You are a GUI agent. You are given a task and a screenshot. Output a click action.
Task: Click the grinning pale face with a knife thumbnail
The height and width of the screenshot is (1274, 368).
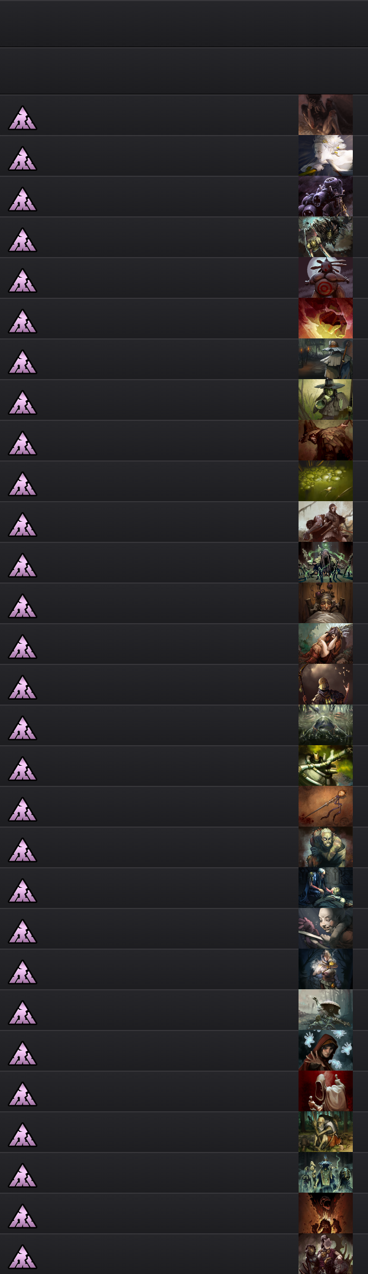point(326,929)
